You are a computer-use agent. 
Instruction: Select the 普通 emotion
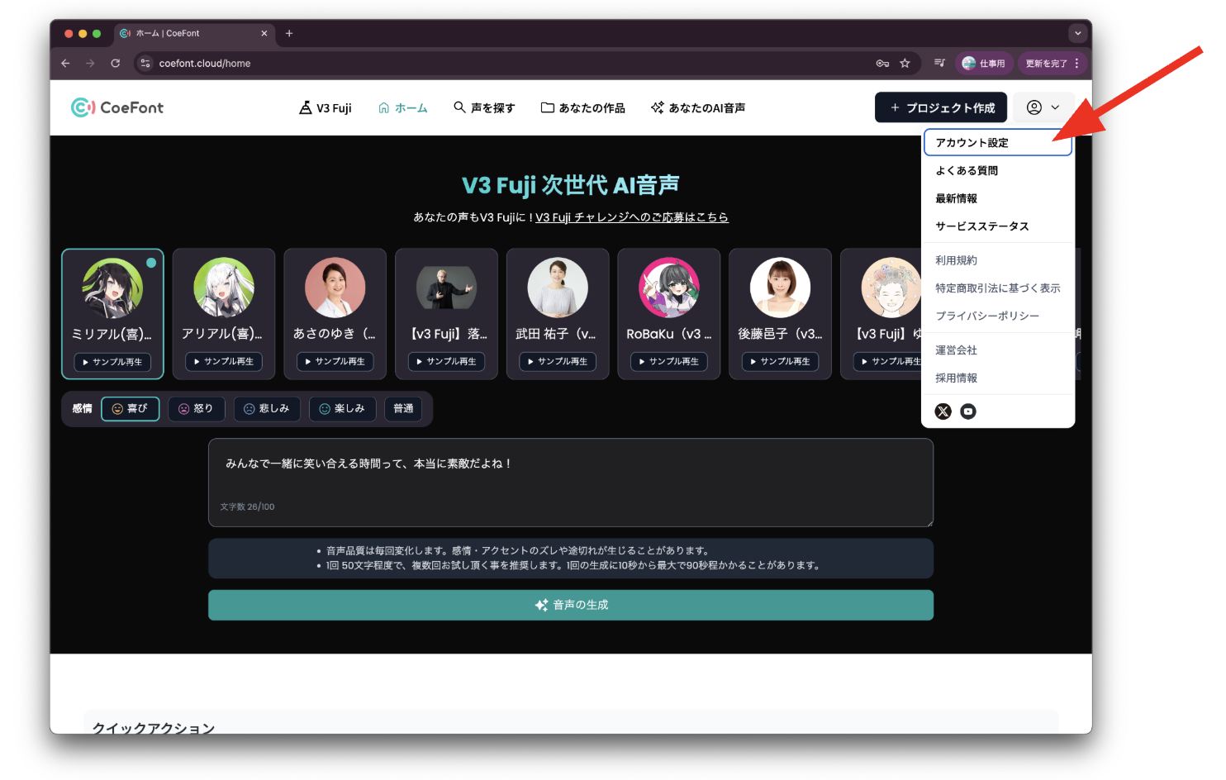click(403, 409)
